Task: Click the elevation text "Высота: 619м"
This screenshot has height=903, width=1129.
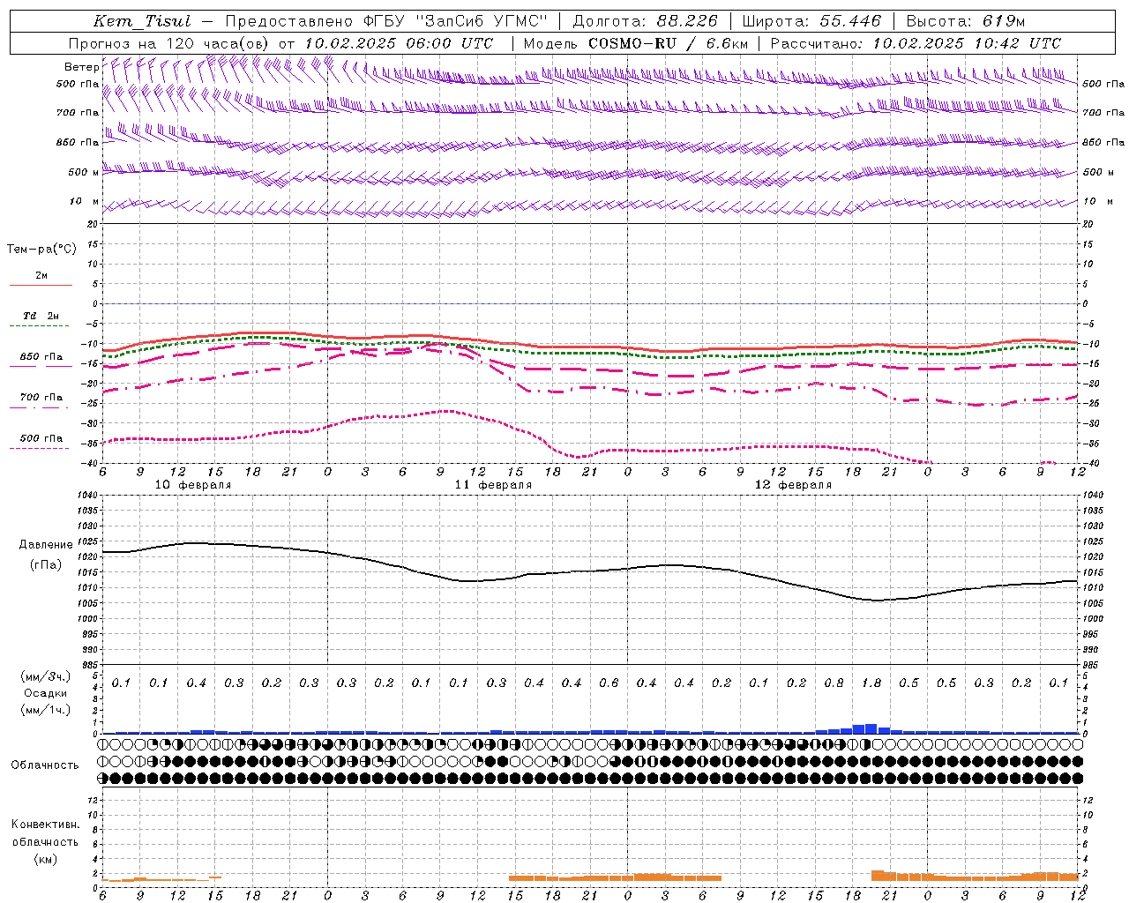Action: (966, 21)
